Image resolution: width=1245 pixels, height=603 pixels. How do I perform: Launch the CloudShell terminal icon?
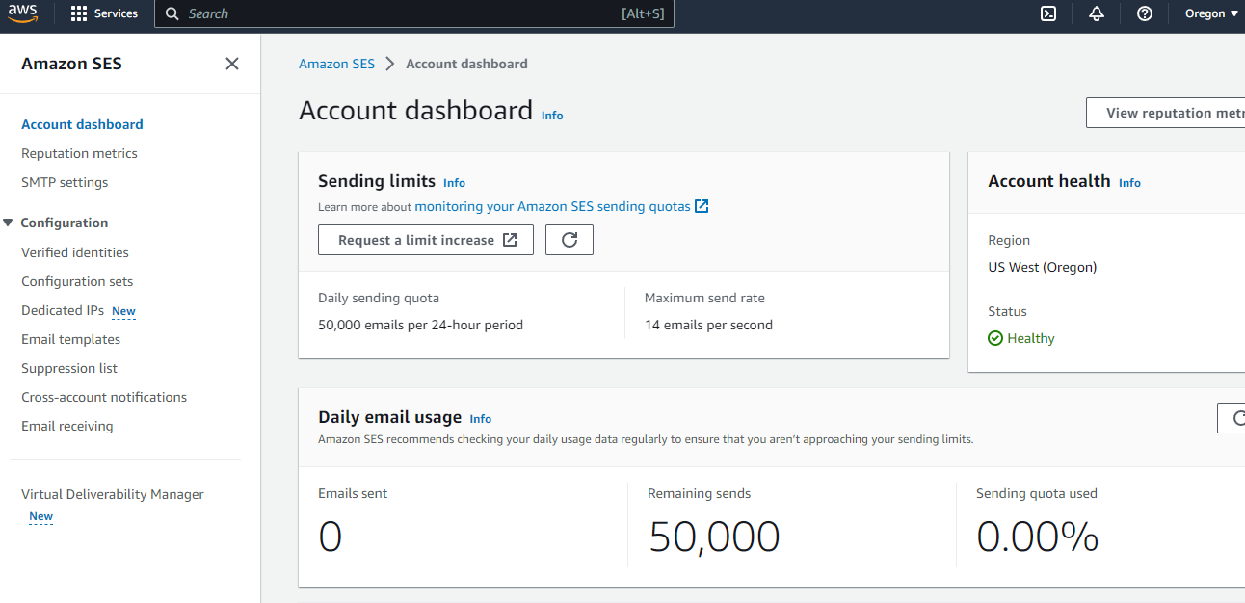pos(1048,13)
